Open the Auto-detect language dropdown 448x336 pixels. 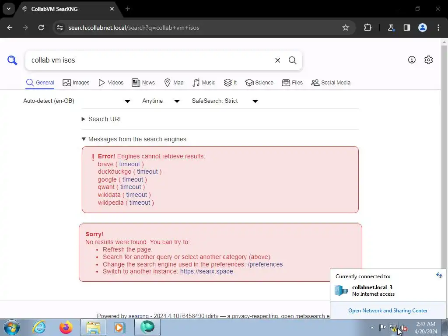click(77, 101)
